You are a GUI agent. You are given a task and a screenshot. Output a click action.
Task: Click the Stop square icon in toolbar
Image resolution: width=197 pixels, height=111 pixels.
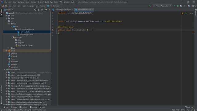click(184, 6)
